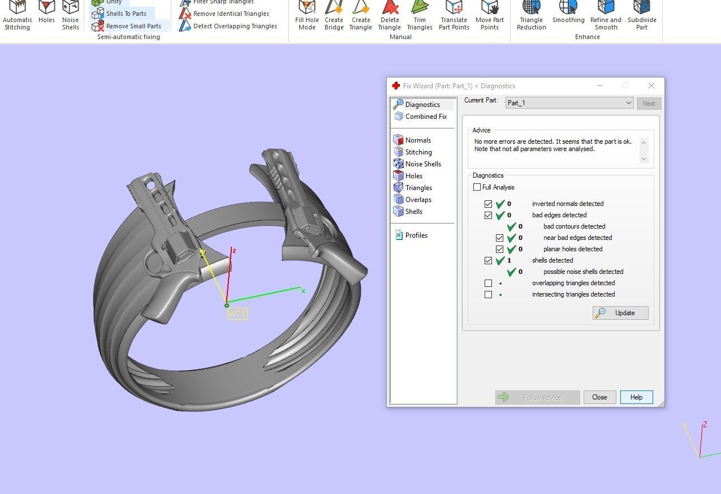Screen dimensions: 721x494
Task: Click the Help button
Action: click(636, 397)
